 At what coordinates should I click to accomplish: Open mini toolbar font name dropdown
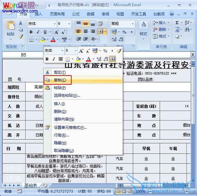tap(62, 51)
